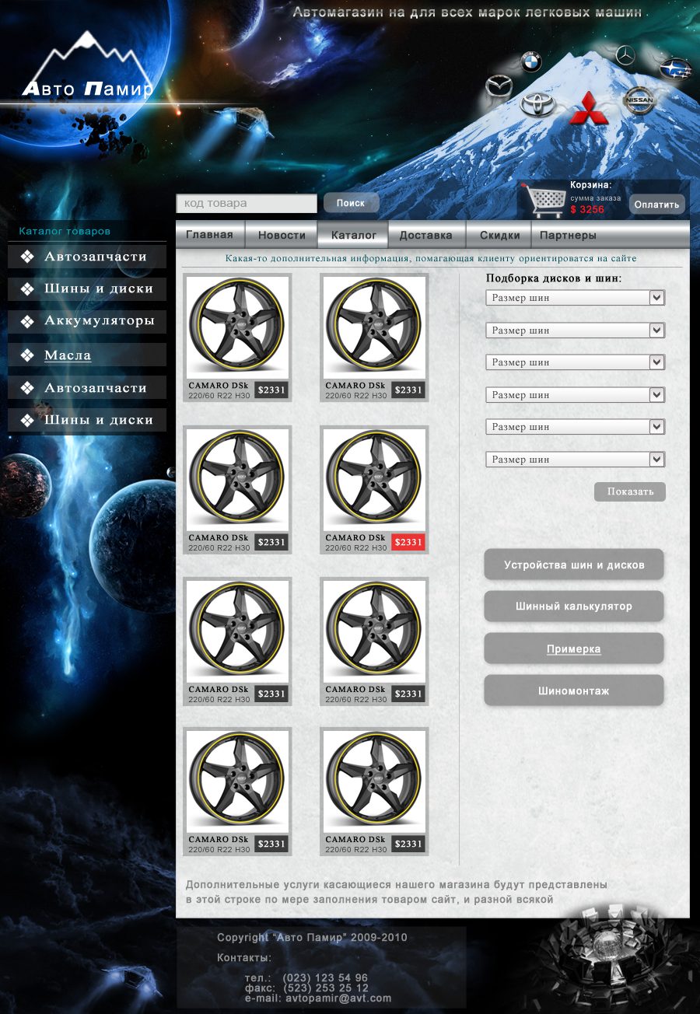Image resolution: width=700 pixels, height=1014 pixels.
Task: Click the Оплатить button
Action: click(656, 205)
